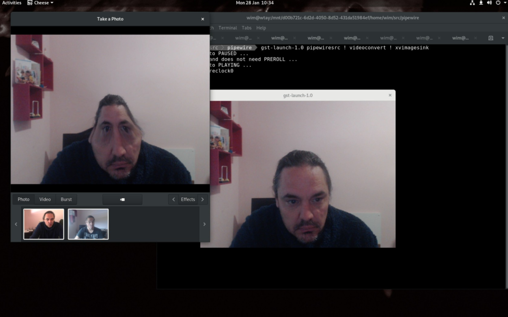Image resolution: width=508 pixels, height=317 pixels.
Task: Go to next effects page arrow
Action: 203,199
